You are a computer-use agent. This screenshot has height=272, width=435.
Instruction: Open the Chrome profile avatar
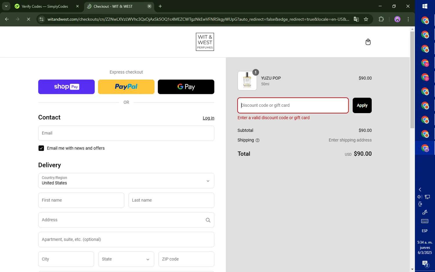(397, 19)
